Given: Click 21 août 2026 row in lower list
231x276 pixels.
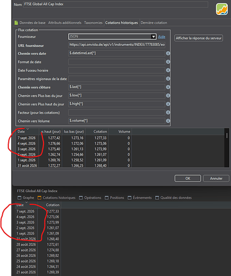Looking at the screenshot, I should 26,272.
